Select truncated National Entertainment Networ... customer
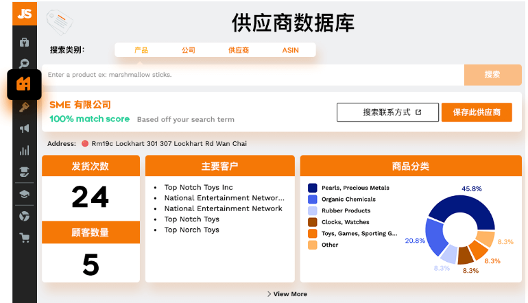The width and height of the screenshot is (528, 303). tap(224, 198)
